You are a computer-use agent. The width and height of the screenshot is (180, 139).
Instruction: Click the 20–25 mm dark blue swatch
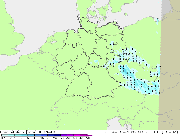tap(51, 135)
